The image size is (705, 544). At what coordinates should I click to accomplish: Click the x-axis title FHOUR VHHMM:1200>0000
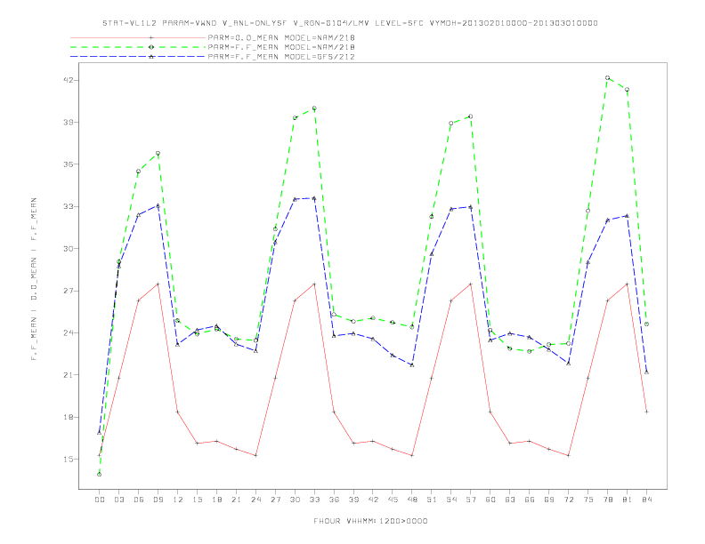coord(370,521)
